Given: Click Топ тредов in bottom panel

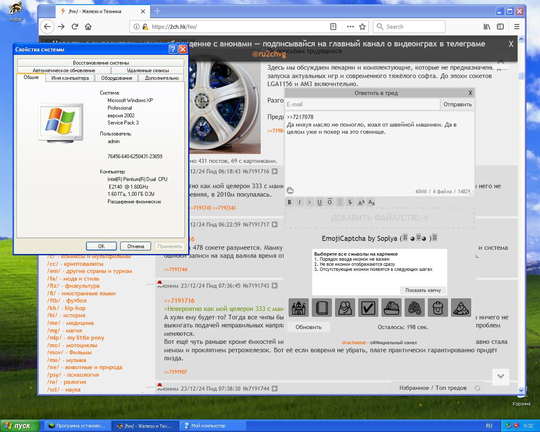Looking at the screenshot, I should click(451, 388).
